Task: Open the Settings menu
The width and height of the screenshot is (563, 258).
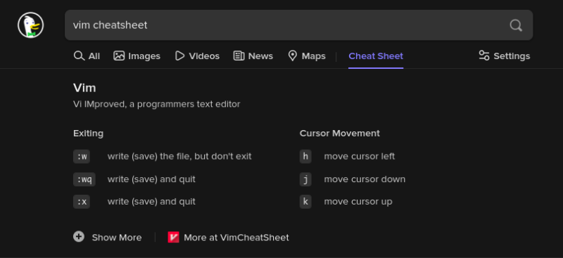Action: point(505,56)
